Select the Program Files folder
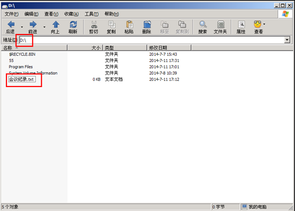Image resolution: width=295 pixels, height=211 pixels. coord(21,66)
